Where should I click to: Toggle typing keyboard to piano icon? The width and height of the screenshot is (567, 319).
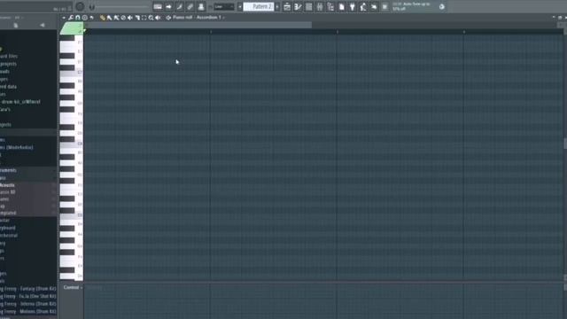pos(158,6)
